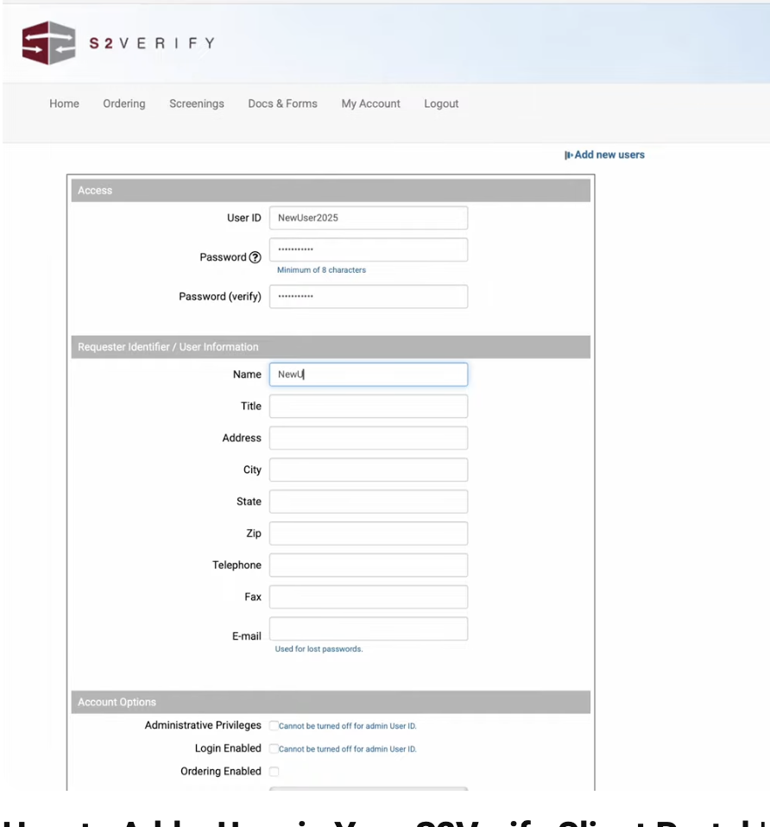Screen dimensions: 770x827
Task: Click the icon beside Add new users
Action: [568, 155]
